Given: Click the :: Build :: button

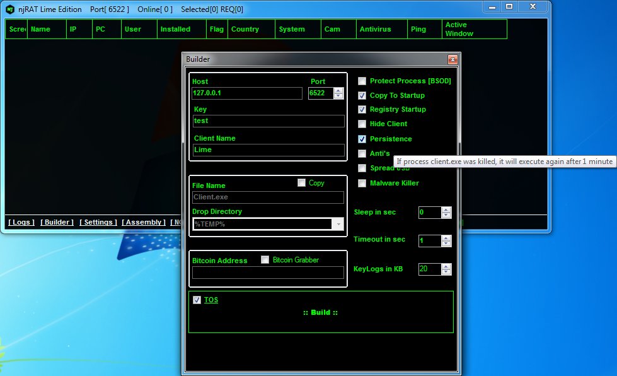Looking at the screenshot, I should point(320,313).
